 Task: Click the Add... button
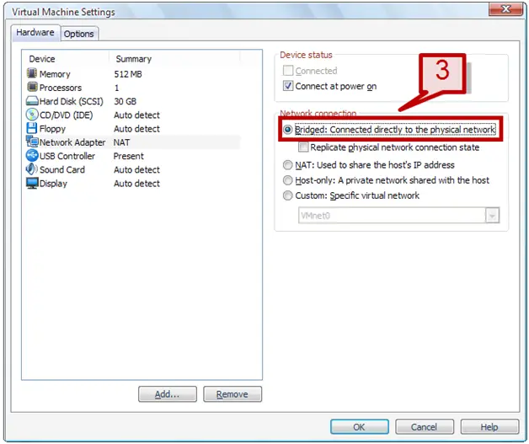(x=168, y=394)
